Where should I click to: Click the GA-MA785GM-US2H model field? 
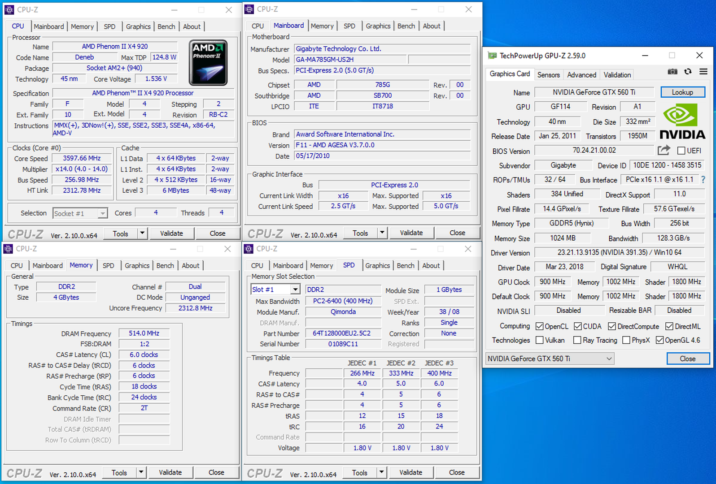[x=350, y=59]
